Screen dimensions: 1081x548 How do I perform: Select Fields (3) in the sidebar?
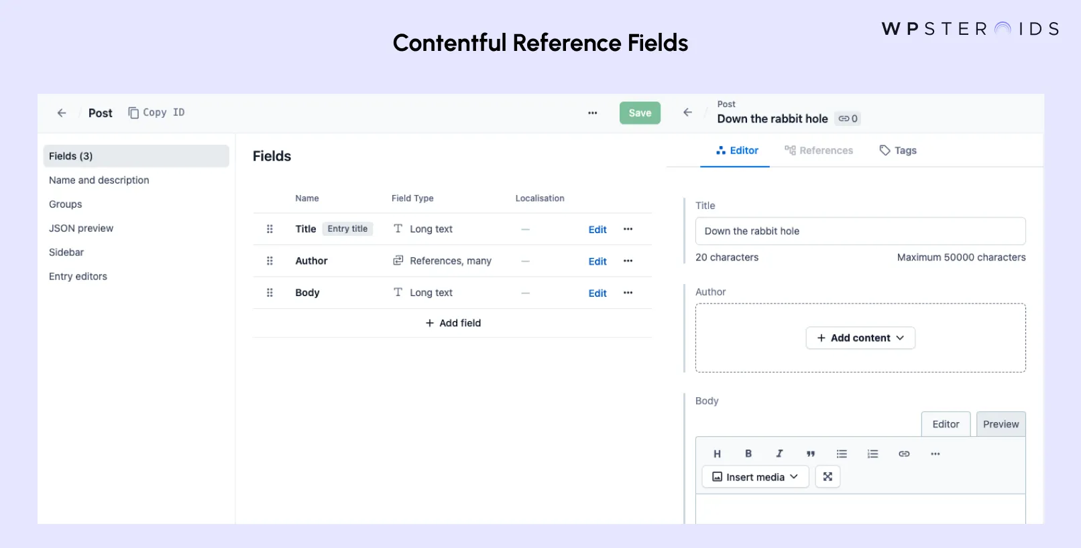pos(136,156)
